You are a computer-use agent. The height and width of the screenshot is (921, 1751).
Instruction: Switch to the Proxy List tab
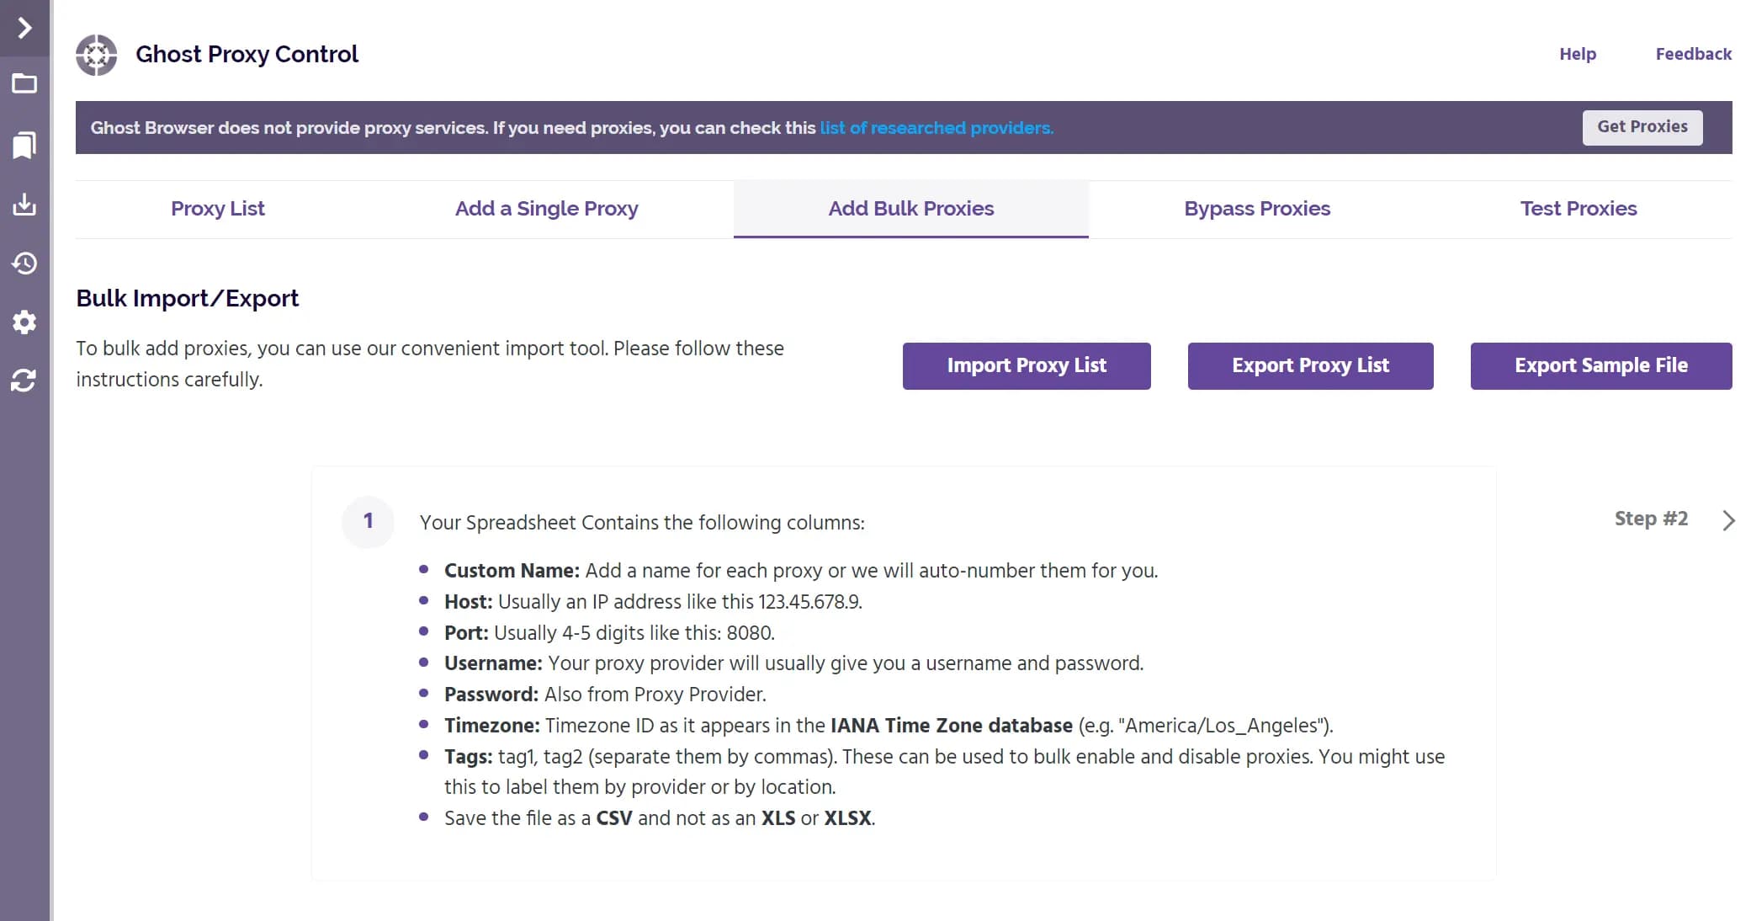(217, 209)
